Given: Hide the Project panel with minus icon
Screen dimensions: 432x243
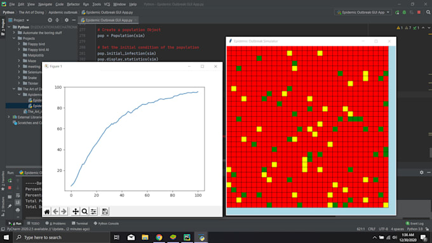Looking at the screenshot, I should [x=74, y=20].
